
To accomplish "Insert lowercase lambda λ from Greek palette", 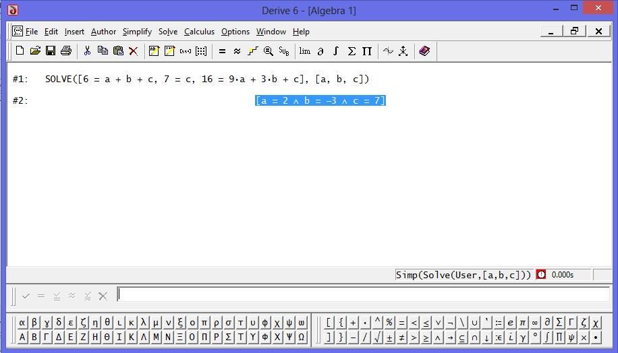I will (x=144, y=323).
